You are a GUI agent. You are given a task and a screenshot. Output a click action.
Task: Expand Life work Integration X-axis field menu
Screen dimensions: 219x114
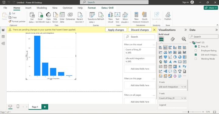(182, 87)
